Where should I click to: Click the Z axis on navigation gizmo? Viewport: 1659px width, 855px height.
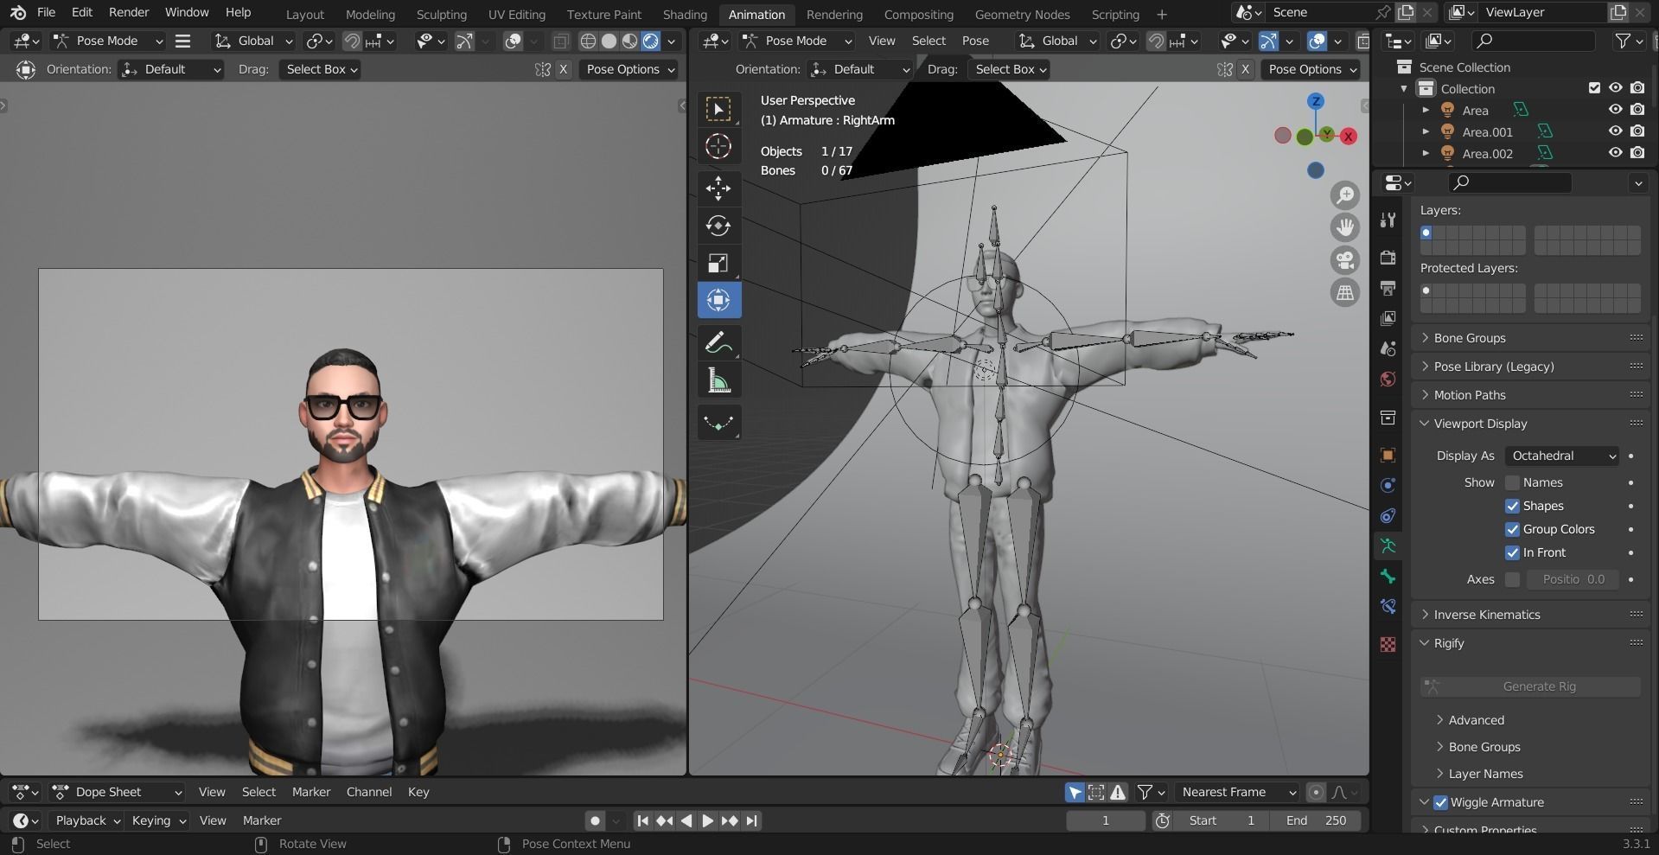point(1315,101)
